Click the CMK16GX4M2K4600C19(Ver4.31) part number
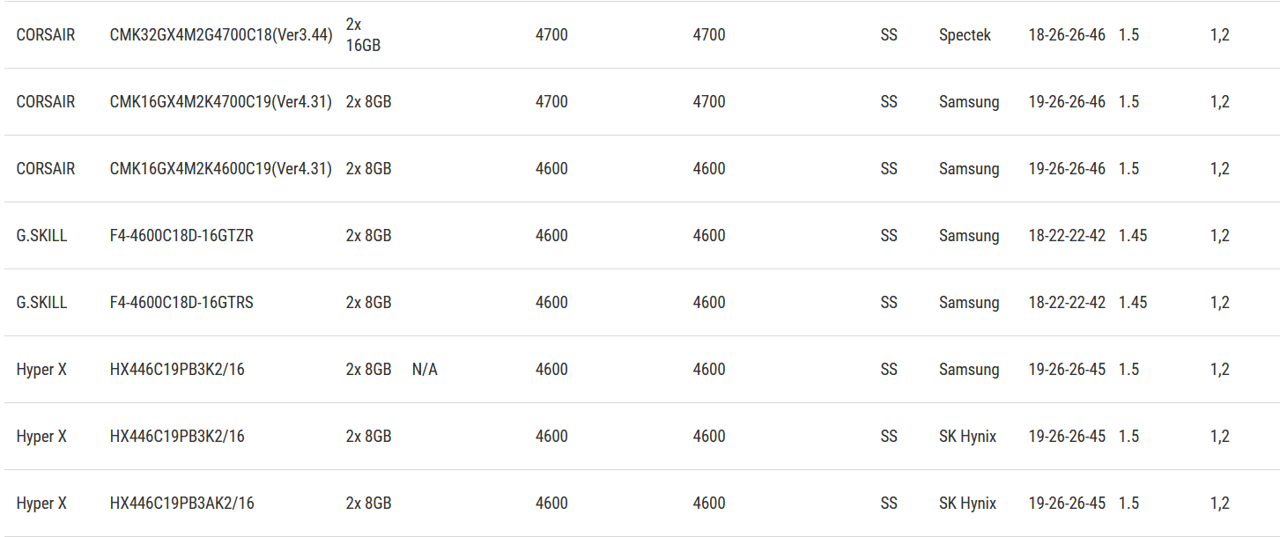Viewport: 1280px width, 537px height. (x=220, y=169)
